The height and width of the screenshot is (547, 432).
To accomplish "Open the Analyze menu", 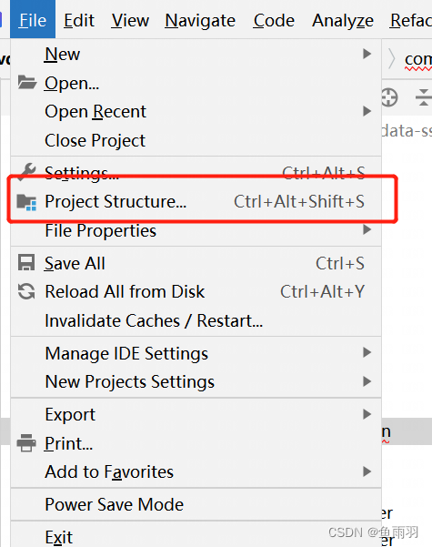I will coord(342,20).
